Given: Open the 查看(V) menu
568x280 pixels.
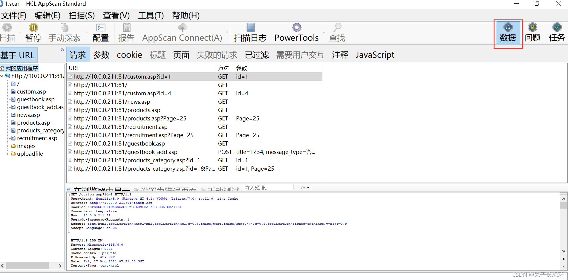Looking at the screenshot, I should click(x=116, y=15).
